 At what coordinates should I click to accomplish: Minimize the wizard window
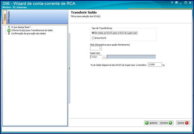pos(181,3)
